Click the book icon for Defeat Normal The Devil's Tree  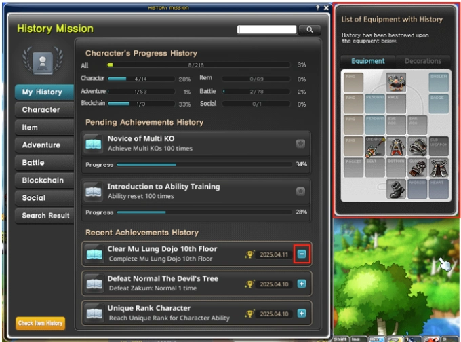coord(94,284)
